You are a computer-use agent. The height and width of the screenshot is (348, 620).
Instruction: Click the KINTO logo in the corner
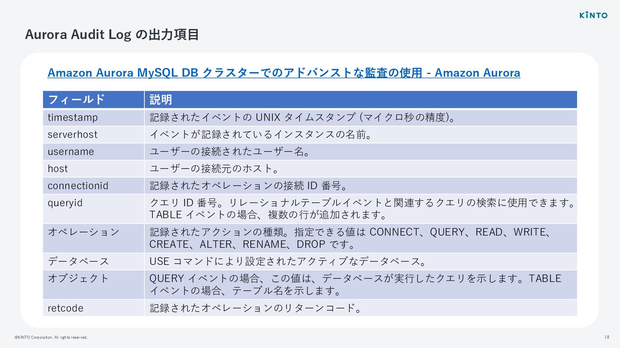pos(594,15)
